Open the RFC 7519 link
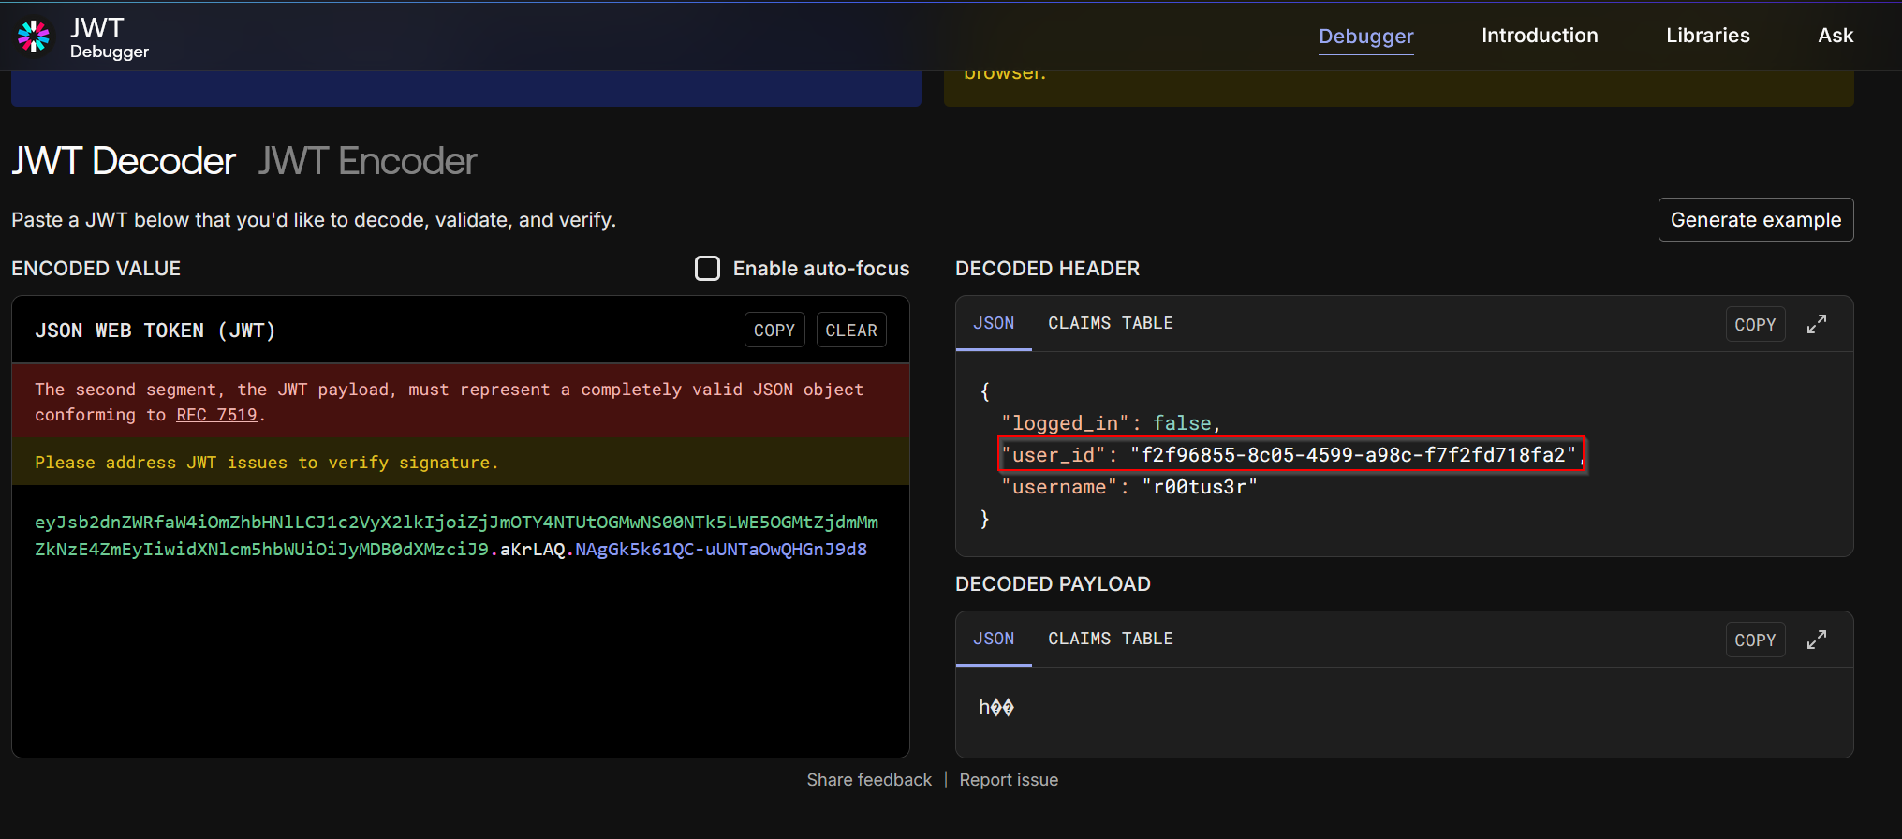Screen dimensions: 1902x839 [x=216, y=415]
